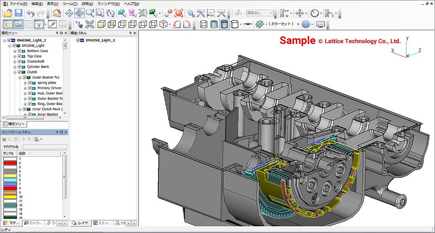Click the マテリアル名 input field
The image size is (435, 233).
(45, 147)
